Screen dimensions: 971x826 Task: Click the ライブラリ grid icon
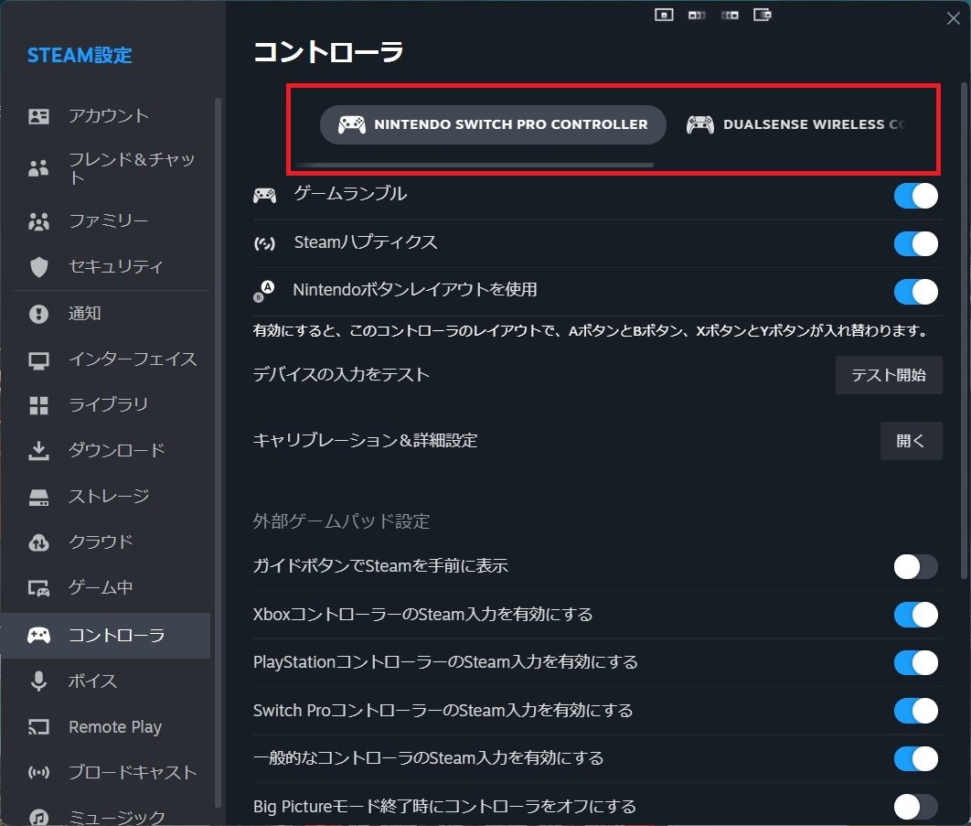(x=38, y=405)
